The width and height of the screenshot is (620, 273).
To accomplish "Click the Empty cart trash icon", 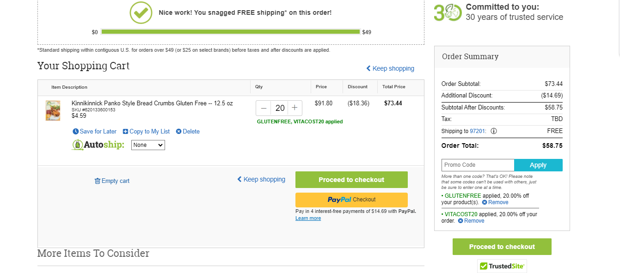I will [x=98, y=181].
